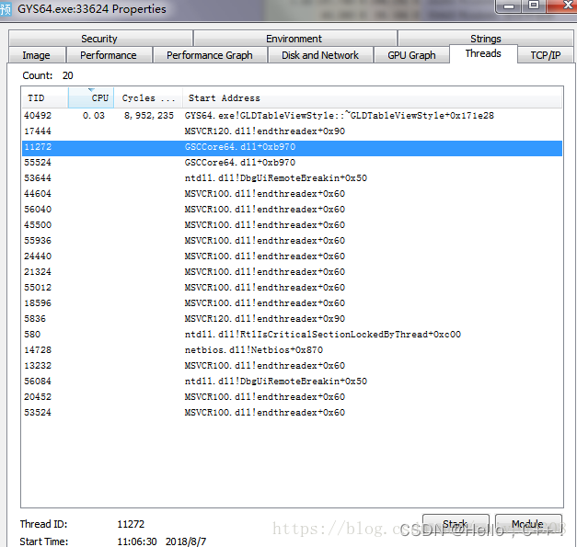The image size is (577, 547).
Task: Click the GLDTableViewStyle start address
Action: point(339,116)
